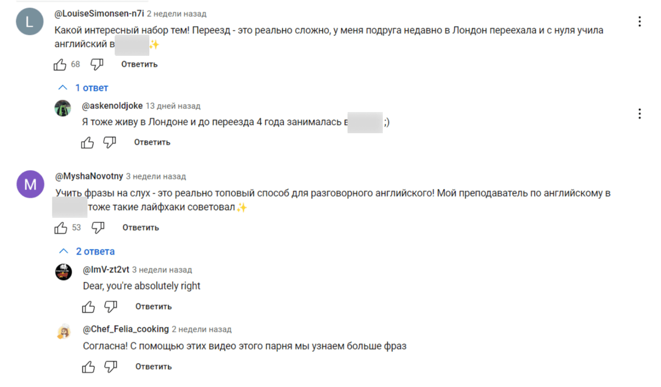Like the @MyshaNovotny comment
The height and width of the screenshot is (387, 661).
pos(61,228)
